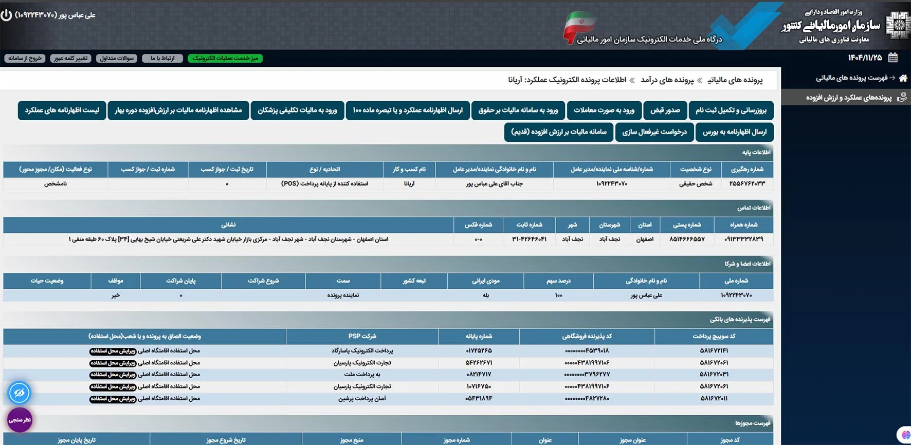Viewport: 911px width, 445px height.
Task: Click the نماینده پرونده role cell
Action: [343, 295]
